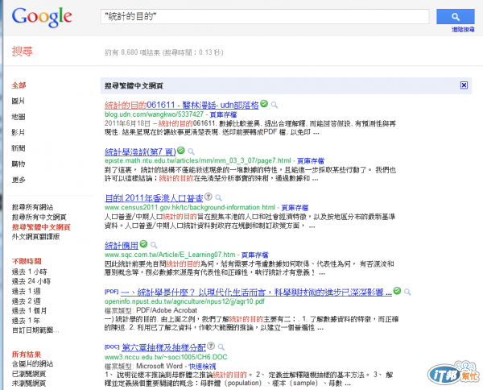Open the 進階搜尋 advanced search link
The height and width of the screenshot is (390, 483).
[463, 30]
